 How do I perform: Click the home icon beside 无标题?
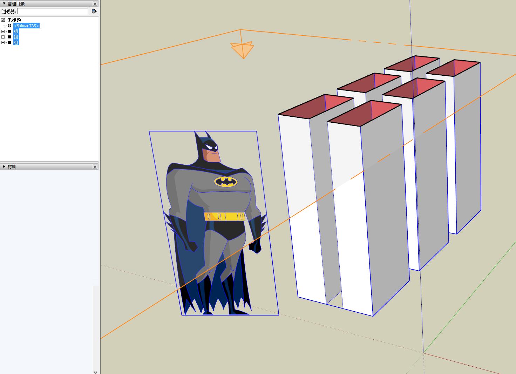(x=3, y=20)
